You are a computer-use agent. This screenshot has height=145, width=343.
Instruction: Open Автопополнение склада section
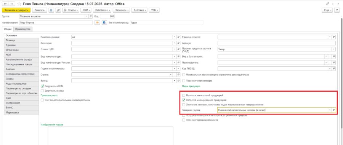pyautogui.click(x=21, y=59)
